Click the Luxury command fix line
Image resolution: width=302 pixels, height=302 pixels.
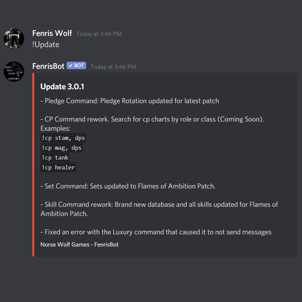(x=156, y=232)
